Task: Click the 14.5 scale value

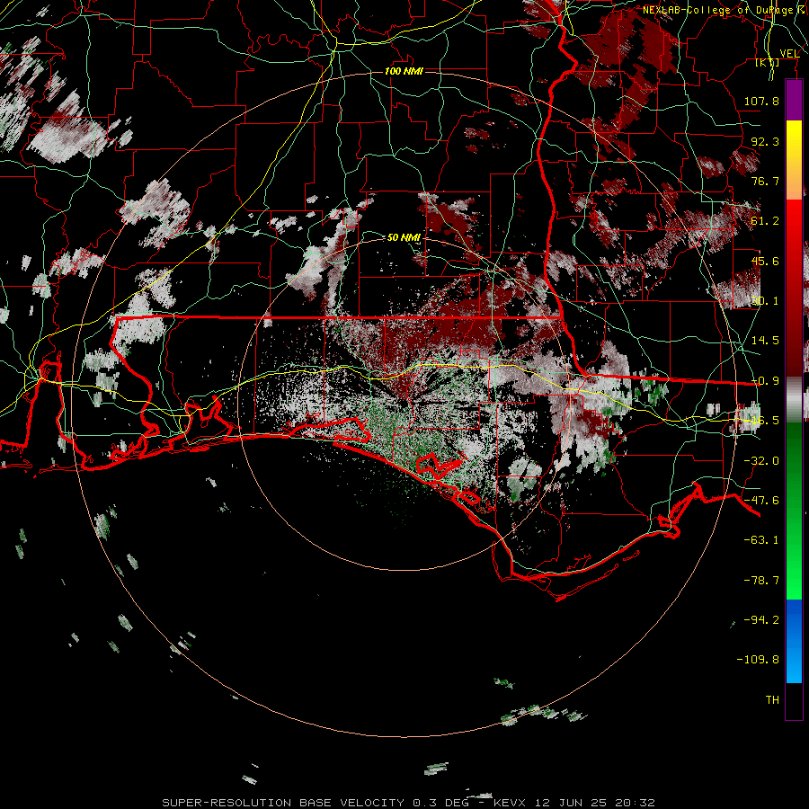Action: tap(765, 341)
